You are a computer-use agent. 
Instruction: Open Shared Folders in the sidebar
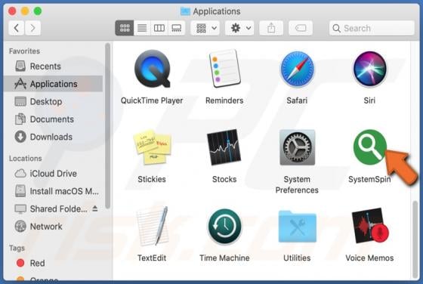click(x=53, y=208)
